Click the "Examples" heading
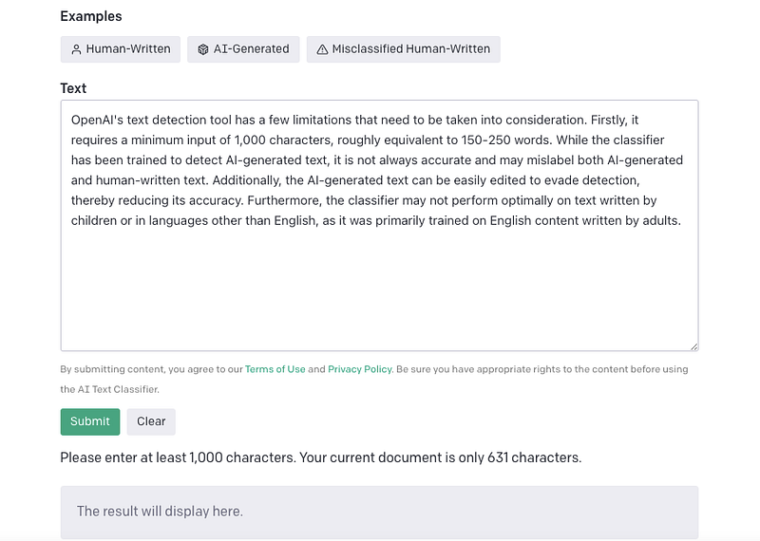 pos(90,16)
